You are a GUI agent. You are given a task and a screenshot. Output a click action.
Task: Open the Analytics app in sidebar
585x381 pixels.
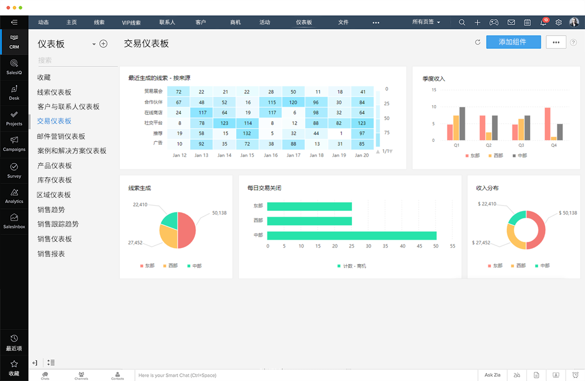coord(14,196)
